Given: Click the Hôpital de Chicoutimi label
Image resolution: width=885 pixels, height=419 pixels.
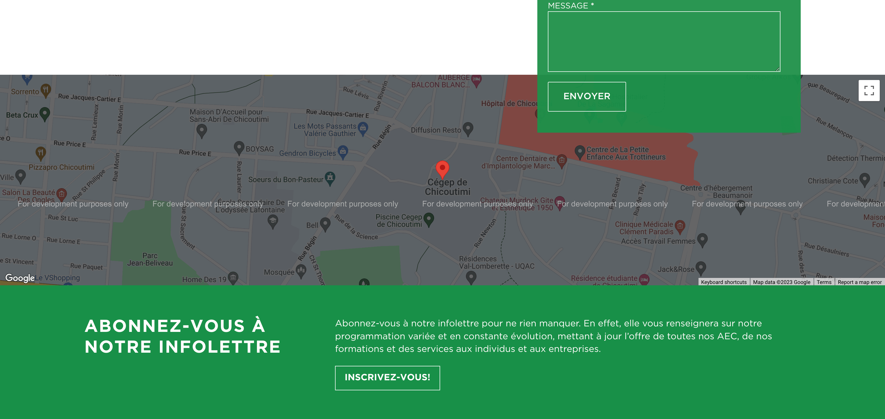Looking at the screenshot, I should point(509,104).
